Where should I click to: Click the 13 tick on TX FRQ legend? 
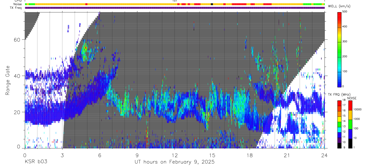click(x=344, y=127)
